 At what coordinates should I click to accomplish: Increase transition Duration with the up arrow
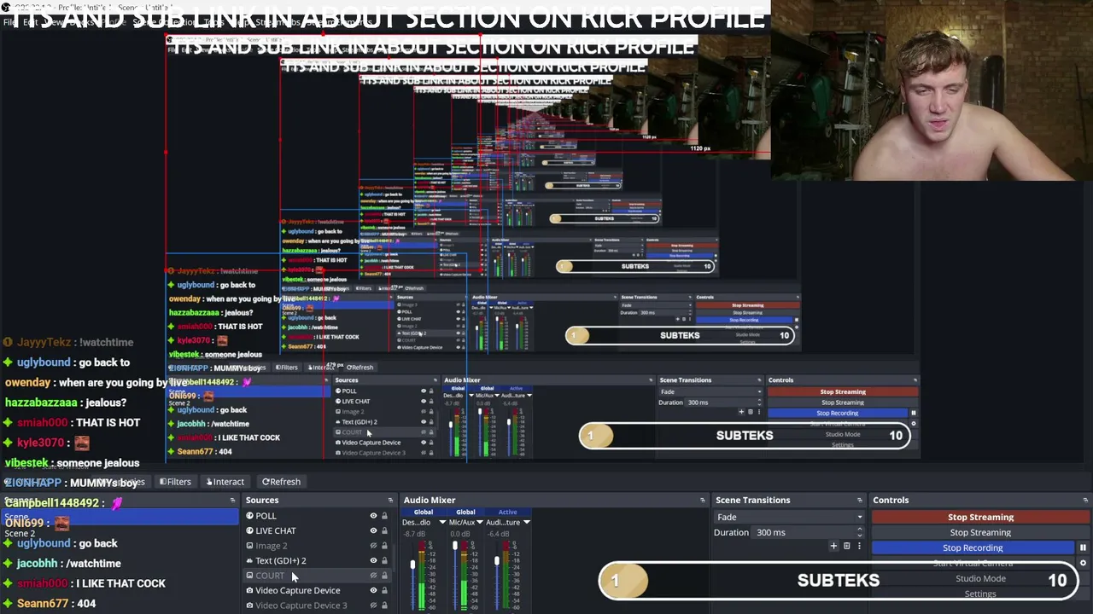[x=860, y=530]
